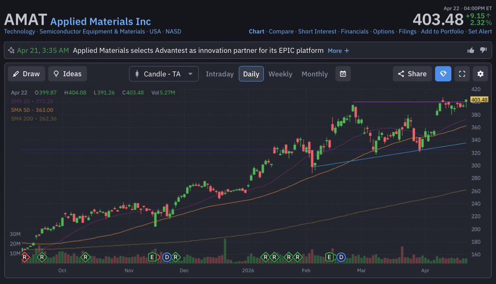Viewport: 496px width, 284px height.
Task: Expand the EPIC platform news with More
Action: point(338,51)
